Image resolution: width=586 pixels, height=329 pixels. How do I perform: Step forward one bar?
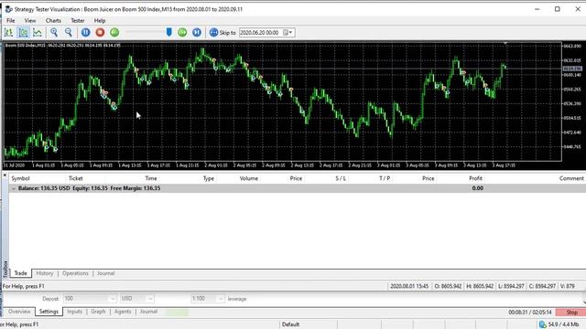pyautogui.click(x=197, y=33)
